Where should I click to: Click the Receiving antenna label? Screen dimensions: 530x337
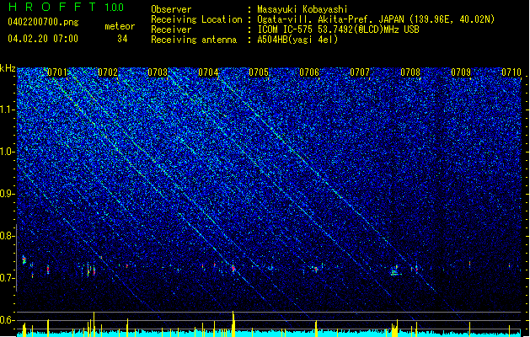[x=194, y=40]
